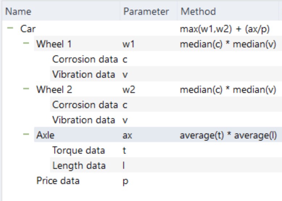Select the Axle tree item
Viewport: 282px width, 201px height.
click(x=45, y=135)
